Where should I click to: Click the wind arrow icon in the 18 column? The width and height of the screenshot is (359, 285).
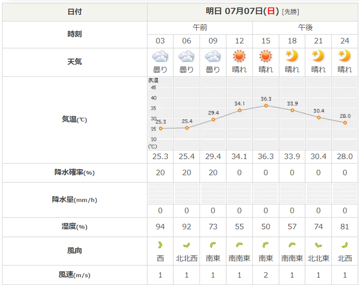292,245
